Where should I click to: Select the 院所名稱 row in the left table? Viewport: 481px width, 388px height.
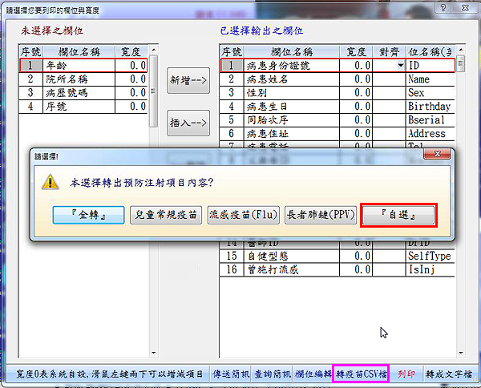coord(80,79)
